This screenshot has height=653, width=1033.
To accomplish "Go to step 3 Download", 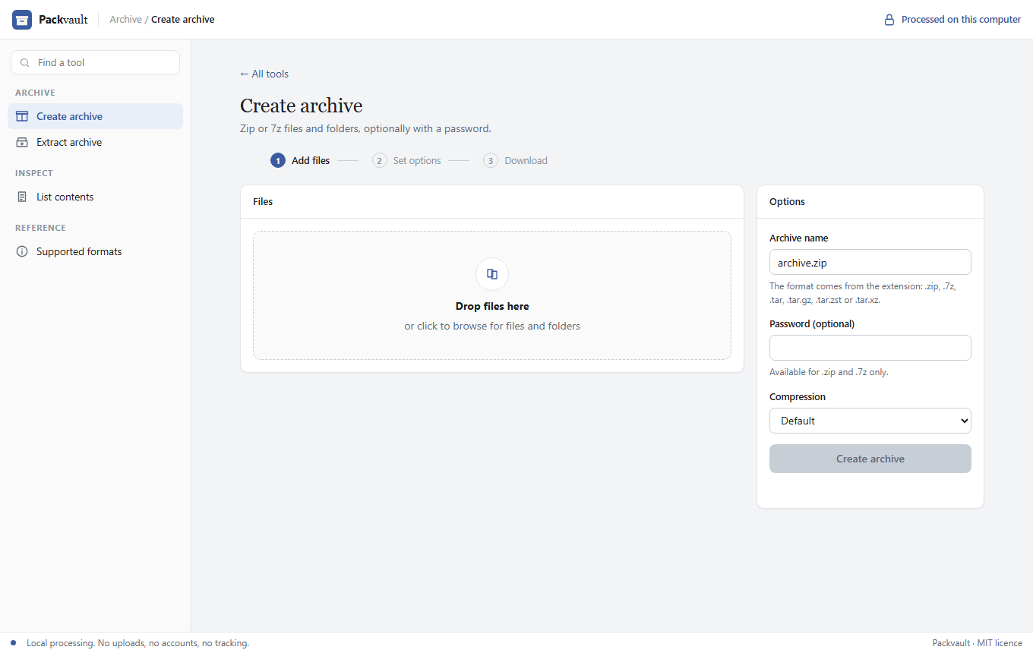I will tap(515, 161).
